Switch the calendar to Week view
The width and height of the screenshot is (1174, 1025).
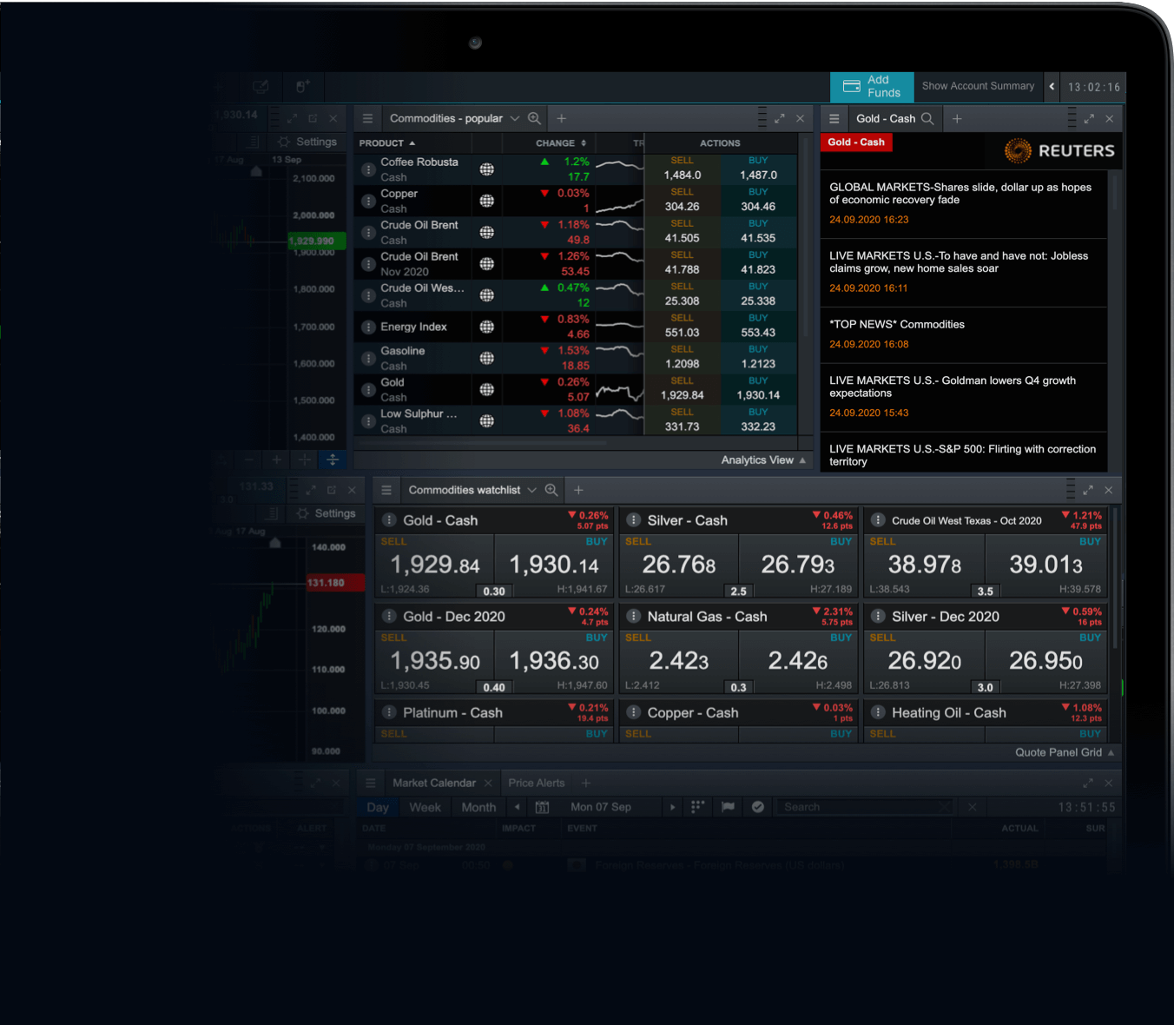pos(425,806)
